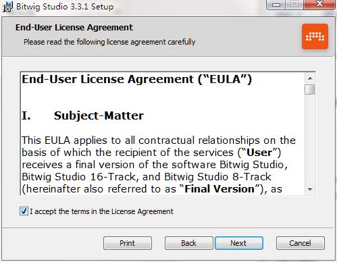337x262 pixels.
Task: Cancel the Bitwig Studio setup
Action: (x=301, y=243)
